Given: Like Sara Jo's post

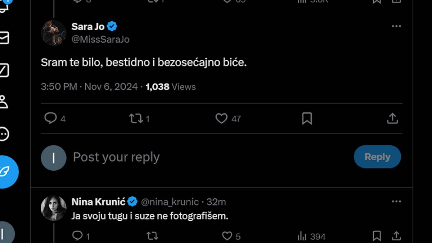Looking at the screenshot, I should coord(221,118).
